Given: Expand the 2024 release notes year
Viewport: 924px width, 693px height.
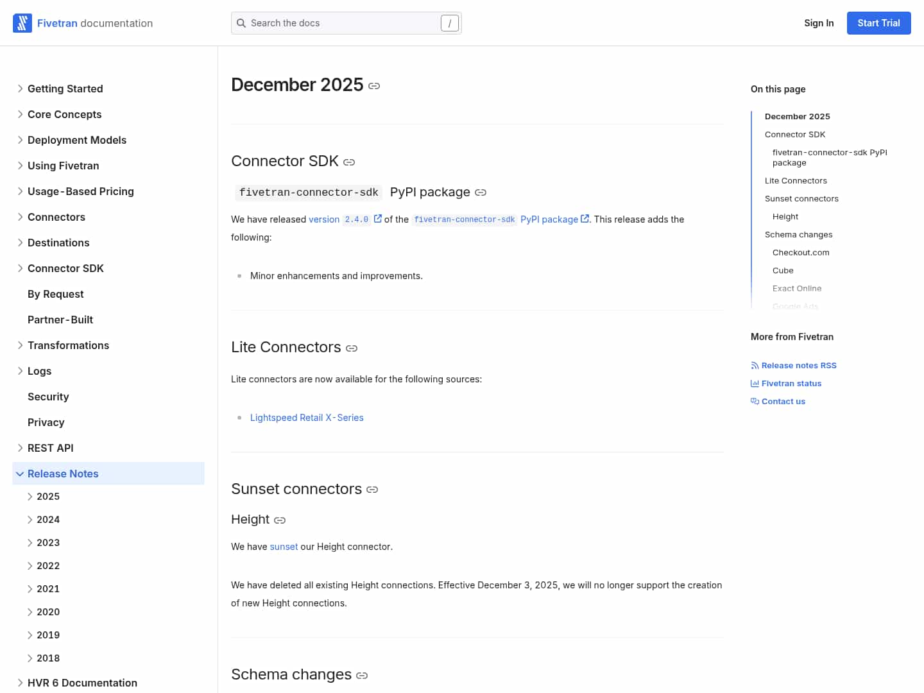Looking at the screenshot, I should coord(30,520).
